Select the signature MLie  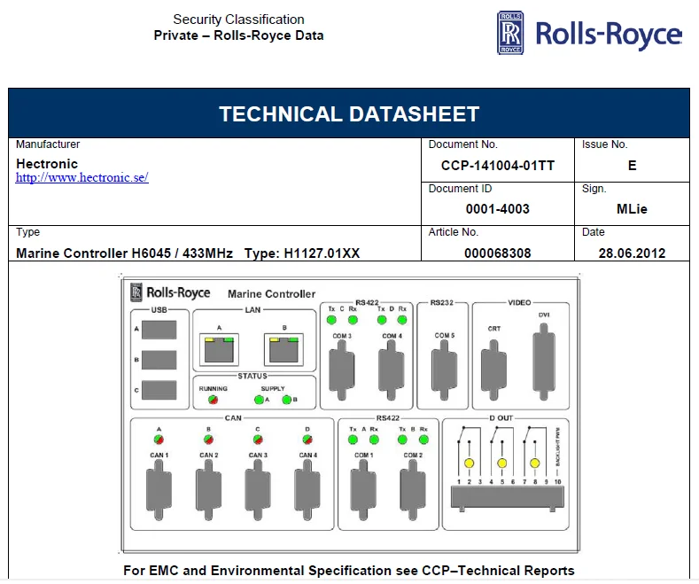coord(632,208)
